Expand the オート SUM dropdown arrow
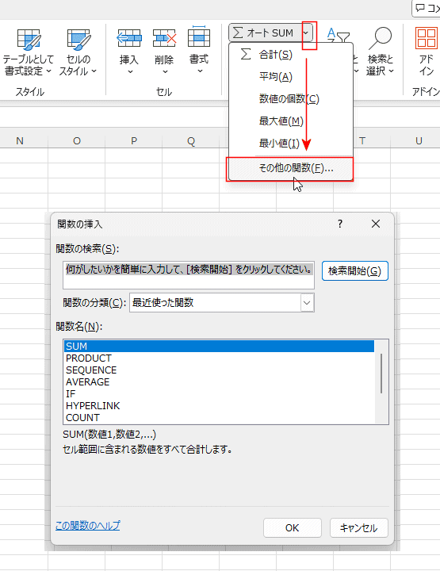This screenshot has width=440, height=571. (x=306, y=33)
